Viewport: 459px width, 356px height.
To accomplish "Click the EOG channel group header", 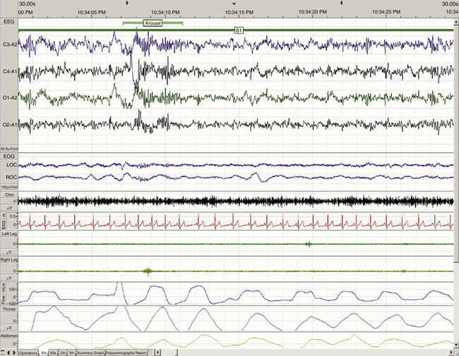I will coord(9,156).
